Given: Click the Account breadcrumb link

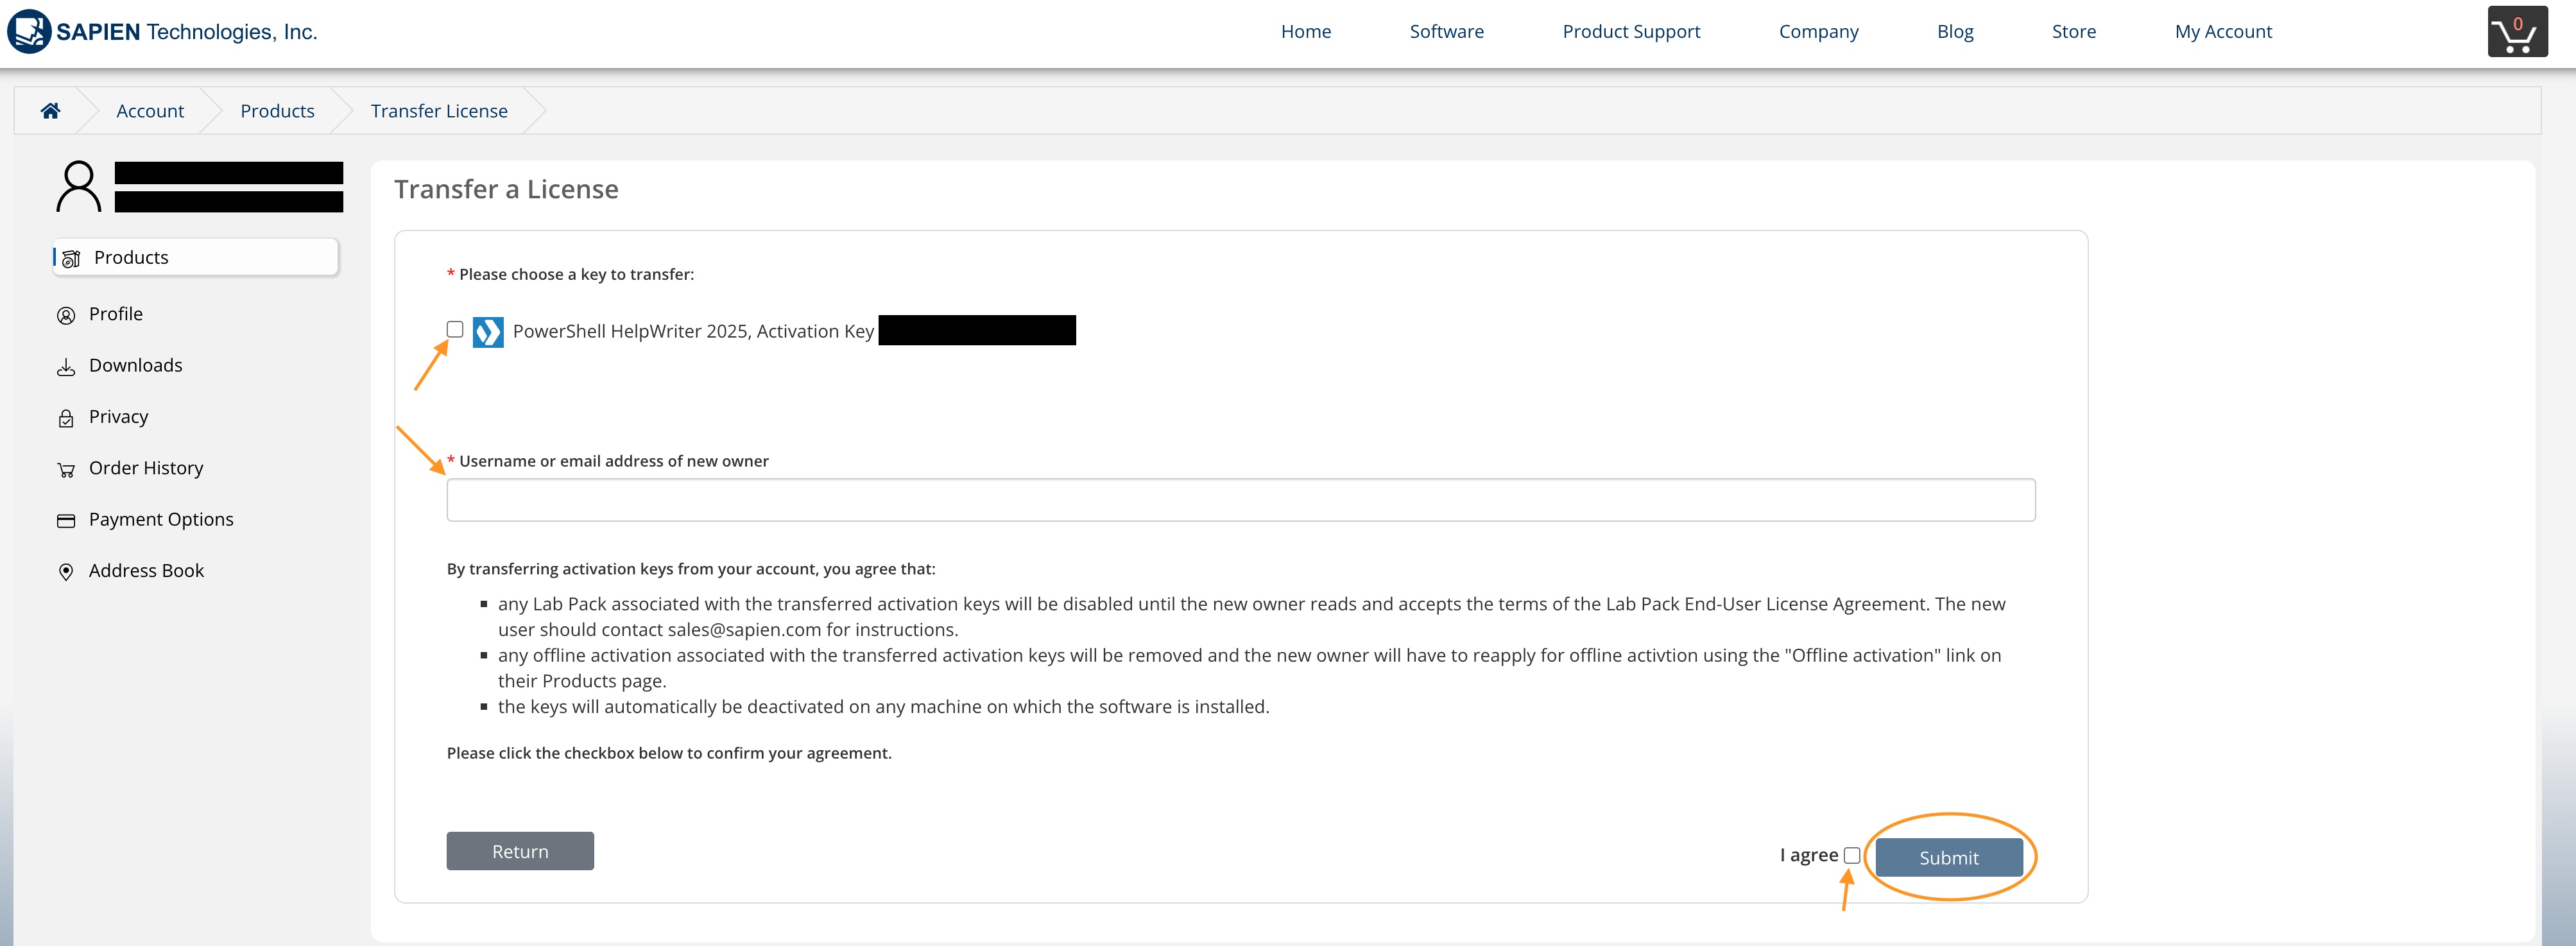Looking at the screenshot, I should click(x=150, y=110).
